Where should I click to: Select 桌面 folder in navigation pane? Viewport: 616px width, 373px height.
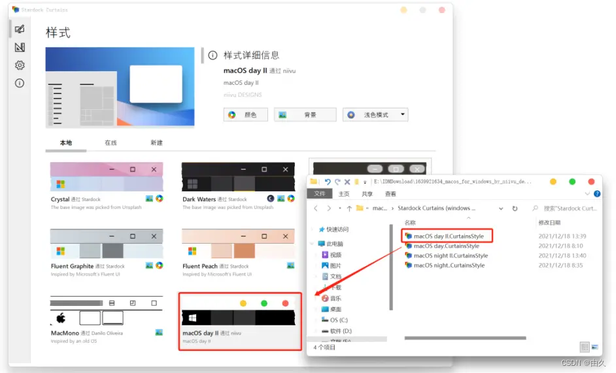[332, 310]
